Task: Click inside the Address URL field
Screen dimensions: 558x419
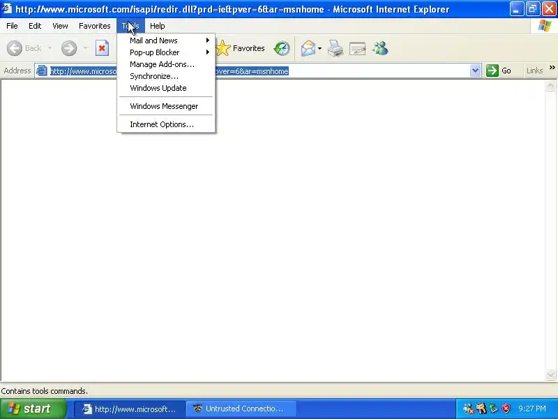Action: pos(259,71)
